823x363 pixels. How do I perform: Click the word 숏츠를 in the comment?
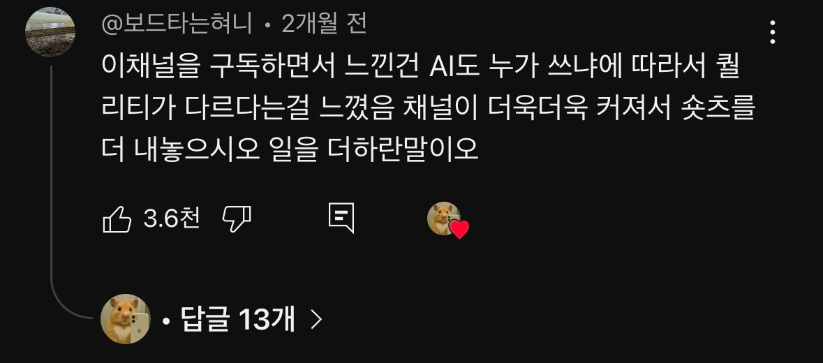(x=718, y=110)
